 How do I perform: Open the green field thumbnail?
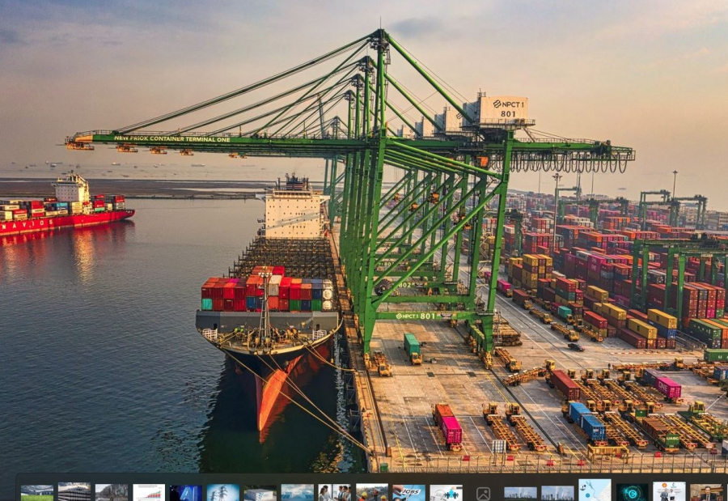point(36,492)
